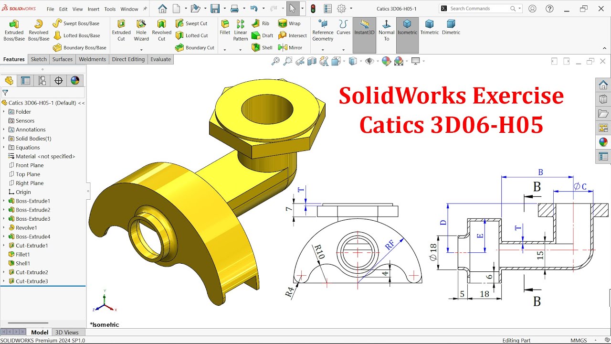Select the Extruded Cut tool

pyautogui.click(x=121, y=31)
